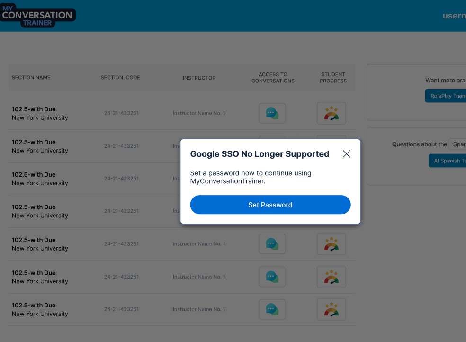Click the 'Questions about the' label
Screen dimensions: 466x342
click(419, 144)
